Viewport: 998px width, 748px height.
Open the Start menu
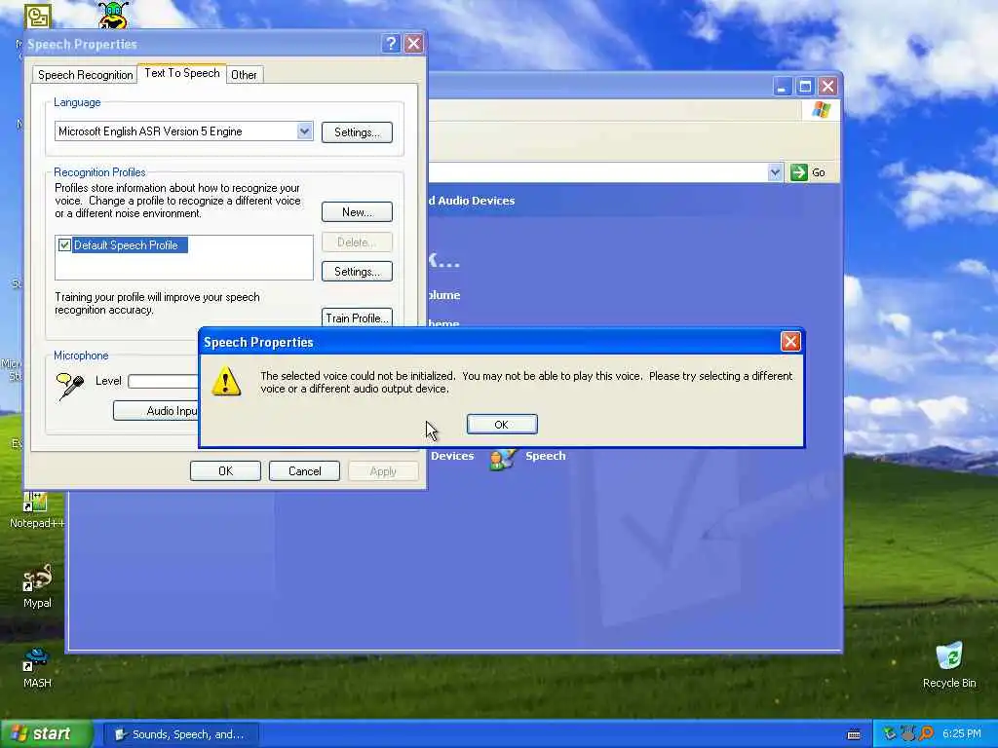pos(47,734)
